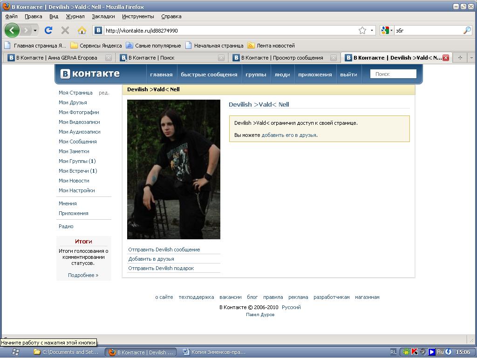Close the Просмотр сообщения tab

point(334,58)
